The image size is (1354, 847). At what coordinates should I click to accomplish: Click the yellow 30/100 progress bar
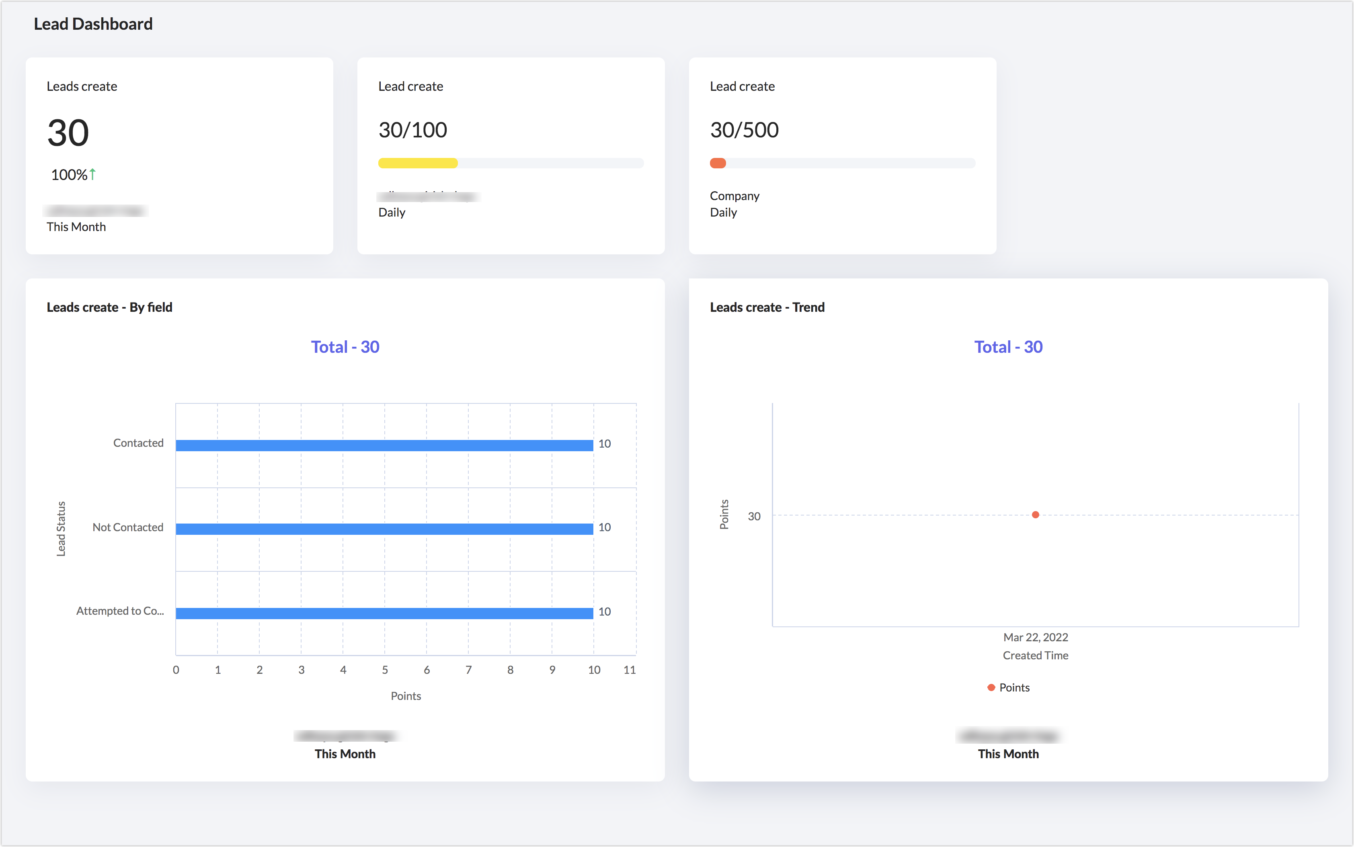coord(418,164)
